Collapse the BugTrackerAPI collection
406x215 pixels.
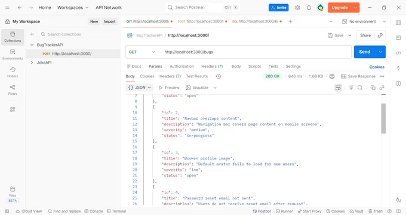(32, 45)
